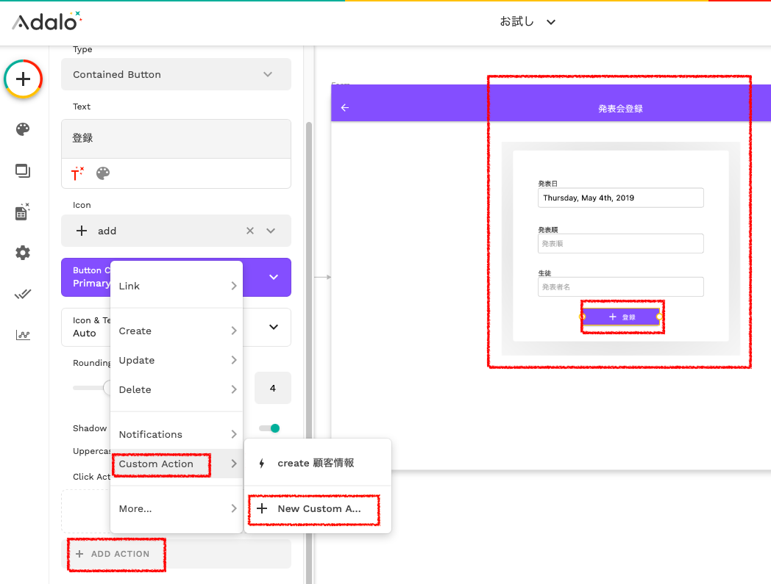Click the 発表日 date field on canvas

tap(620, 198)
